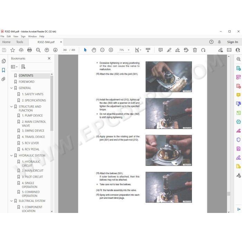242x242 pixels.
Task: Delete with the trash icon
Action: click(195, 50)
